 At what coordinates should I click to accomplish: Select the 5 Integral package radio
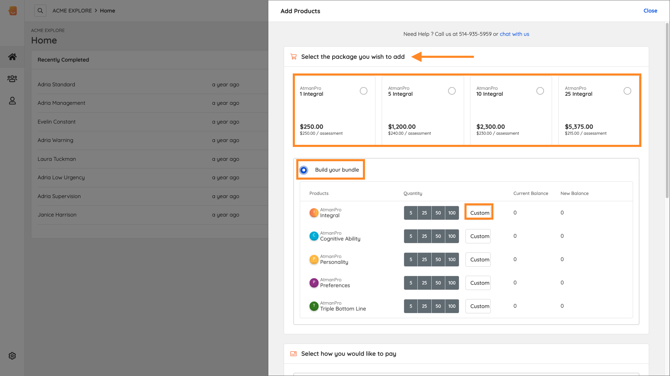[452, 91]
